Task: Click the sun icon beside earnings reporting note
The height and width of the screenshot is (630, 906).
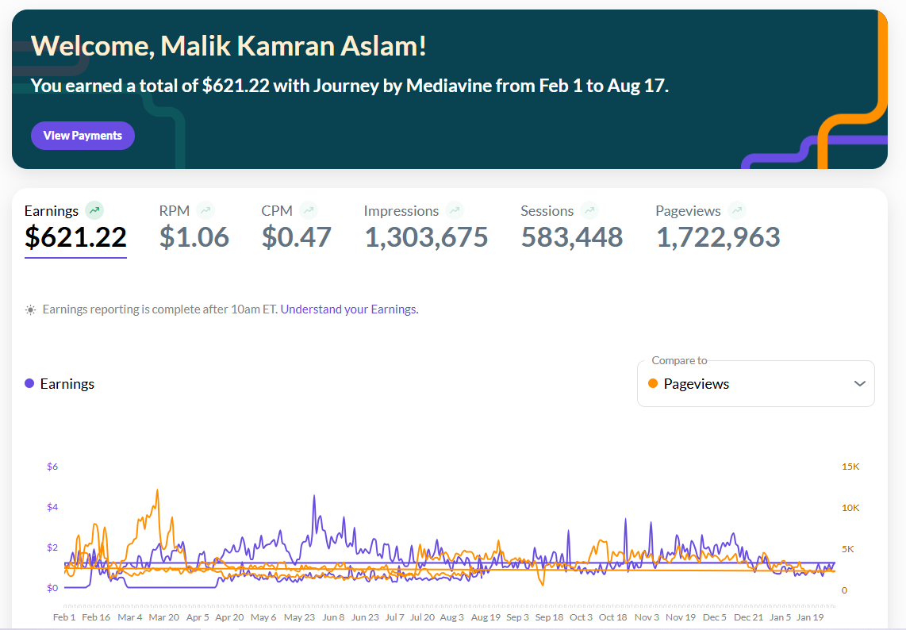Action: click(31, 309)
